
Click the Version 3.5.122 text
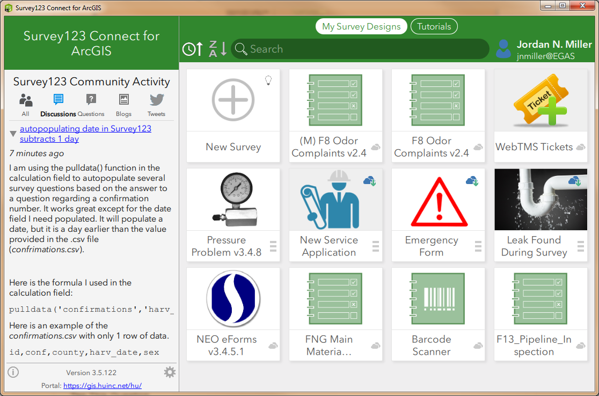click(x=91, y=372)
